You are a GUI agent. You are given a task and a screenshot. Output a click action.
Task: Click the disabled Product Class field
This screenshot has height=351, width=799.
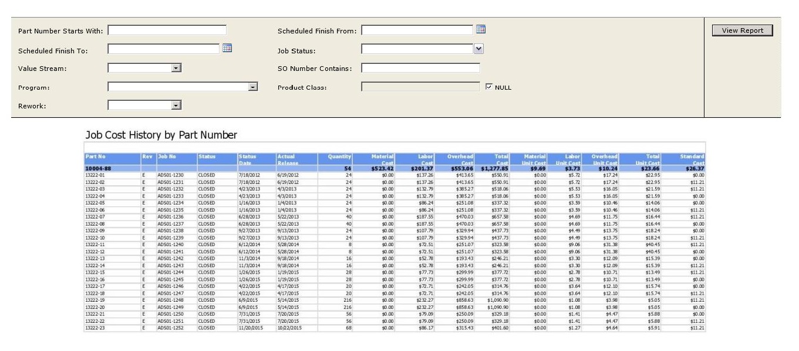[420, 87]
